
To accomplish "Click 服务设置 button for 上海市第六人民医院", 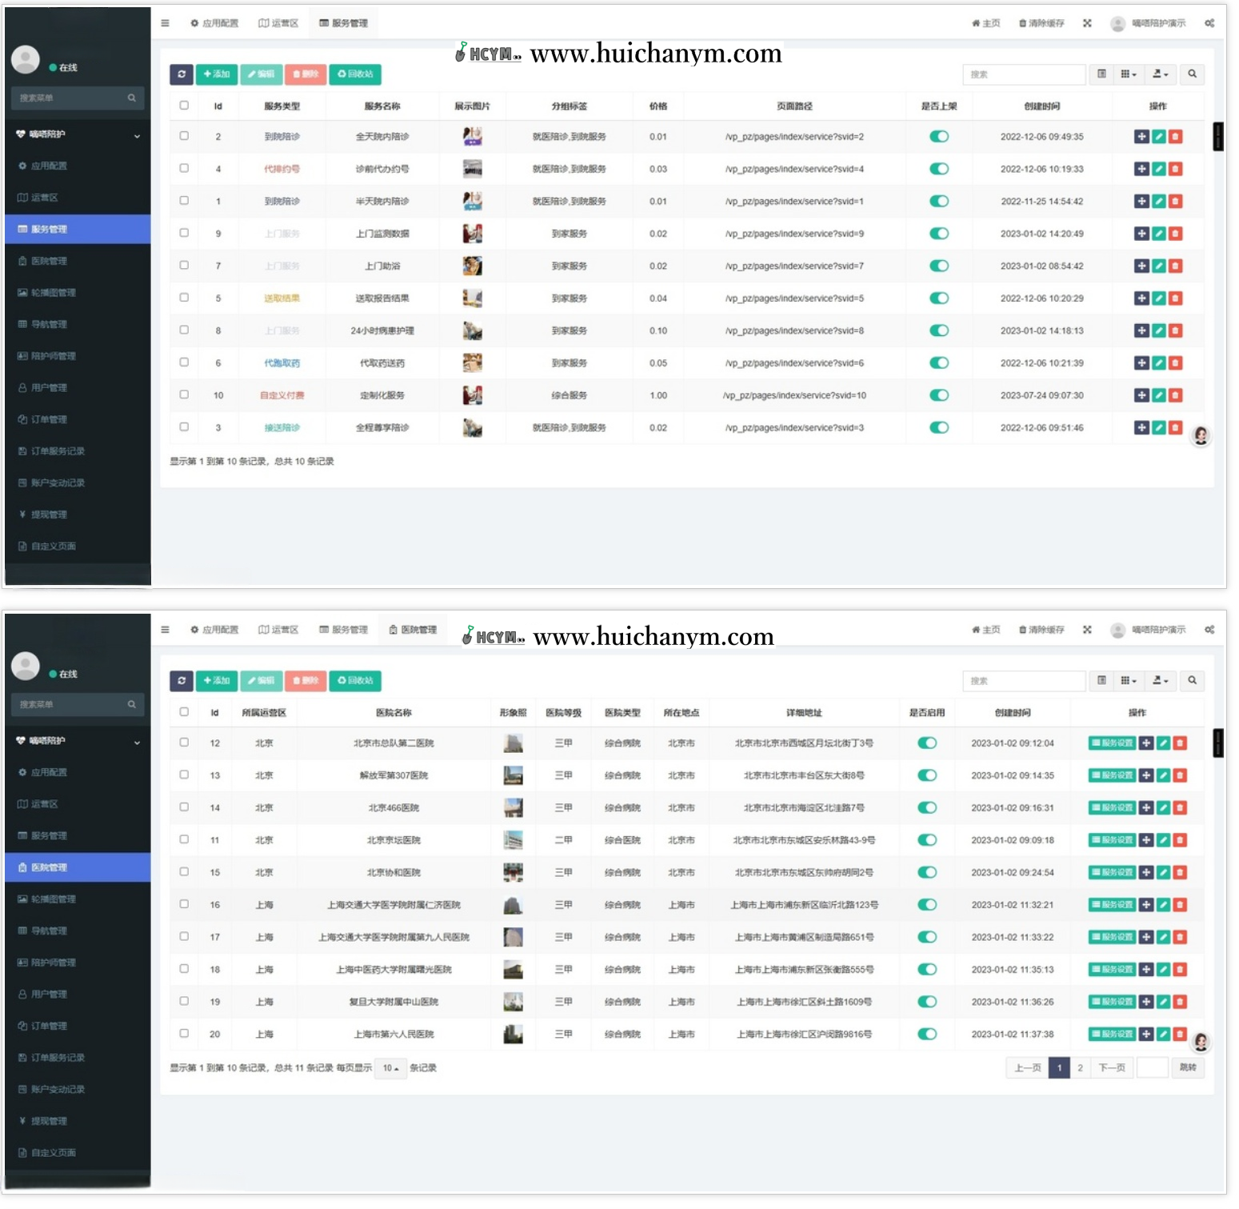I will point(1112,1034).
